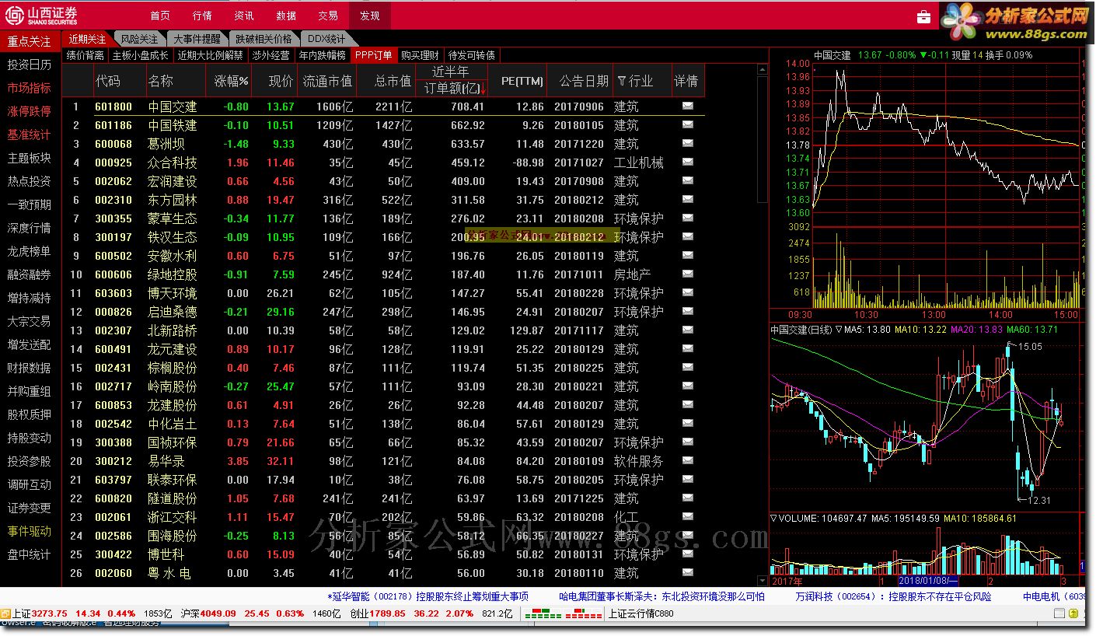Open the details envelope for 众合科技

tap(687, 162)
